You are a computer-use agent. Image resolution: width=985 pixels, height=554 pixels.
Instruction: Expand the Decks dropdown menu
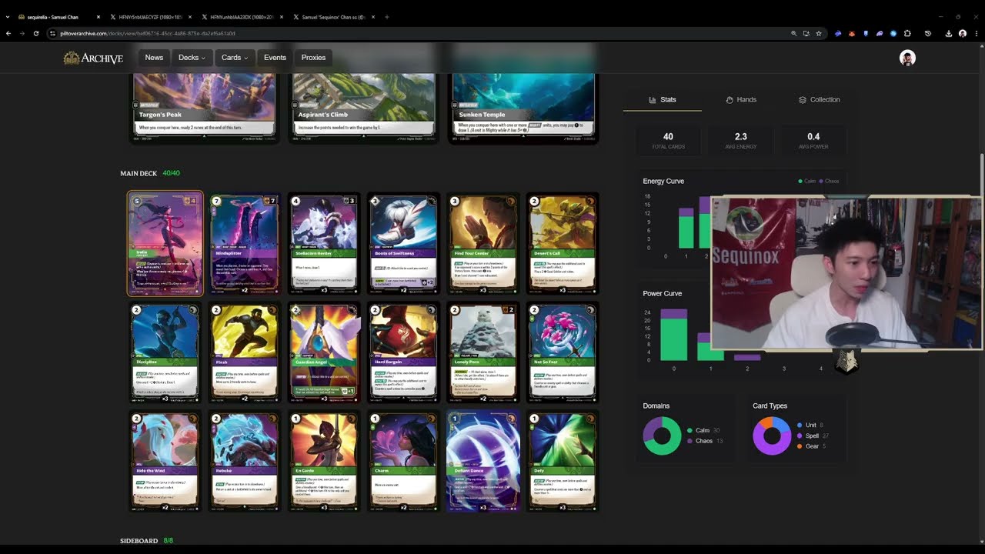[x=192, y=58]
